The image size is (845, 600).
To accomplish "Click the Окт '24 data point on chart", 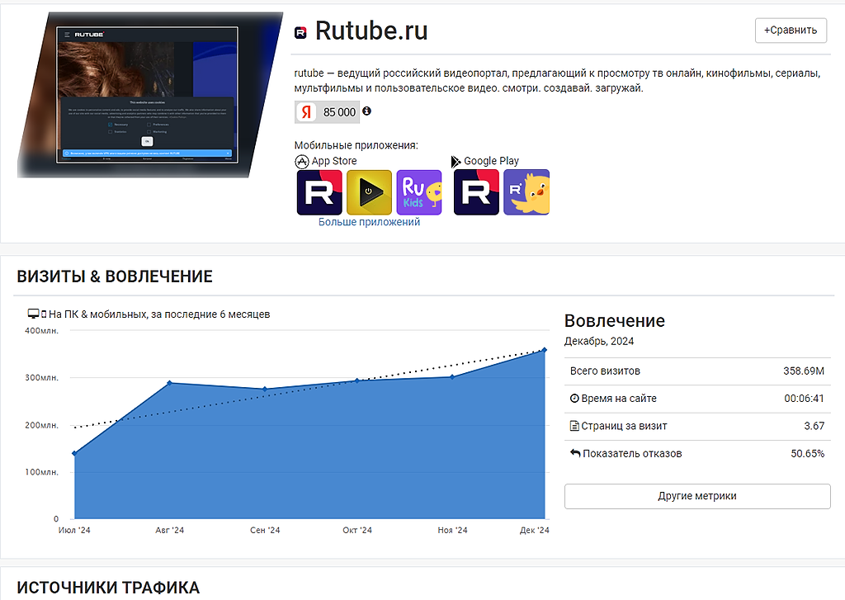I will [356, 380].
